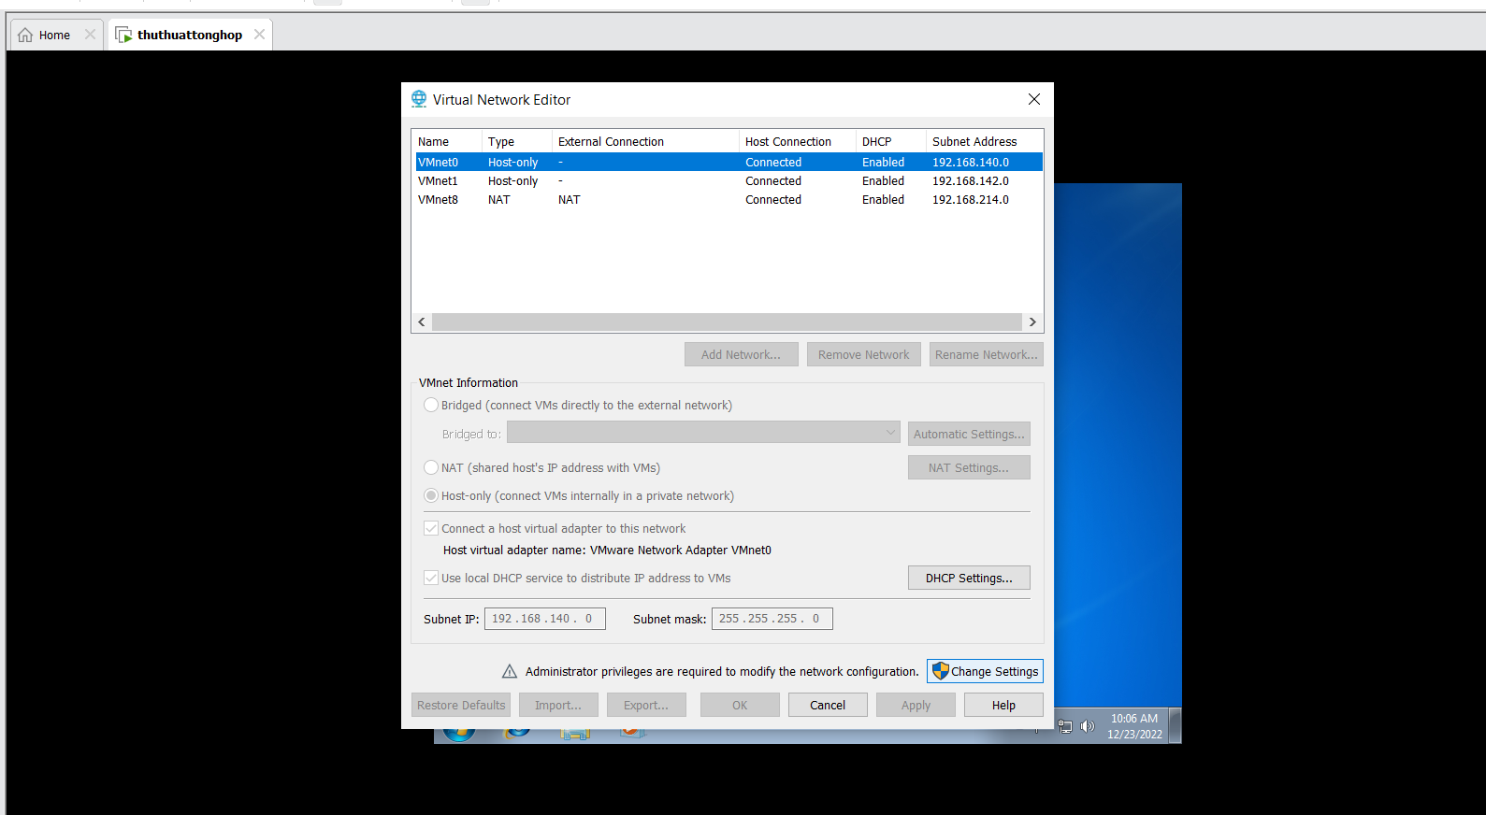Click the Home tab house icon

tap(25, 36)
